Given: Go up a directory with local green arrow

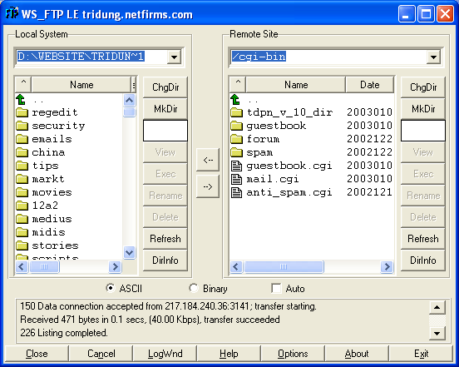Looking at the screenshot, I should 21,100.
